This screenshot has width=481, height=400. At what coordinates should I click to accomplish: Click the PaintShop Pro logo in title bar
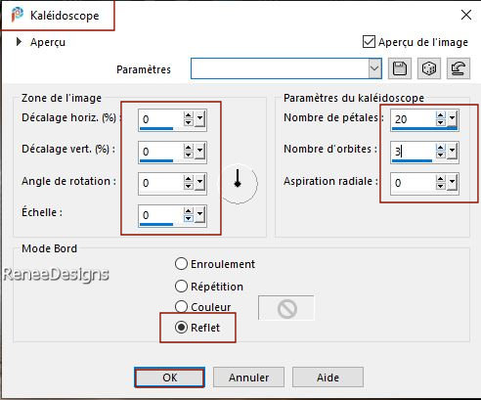click(18, 15)
